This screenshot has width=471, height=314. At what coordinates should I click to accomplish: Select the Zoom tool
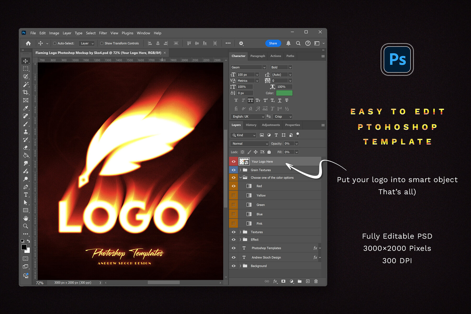click(26, 226)
